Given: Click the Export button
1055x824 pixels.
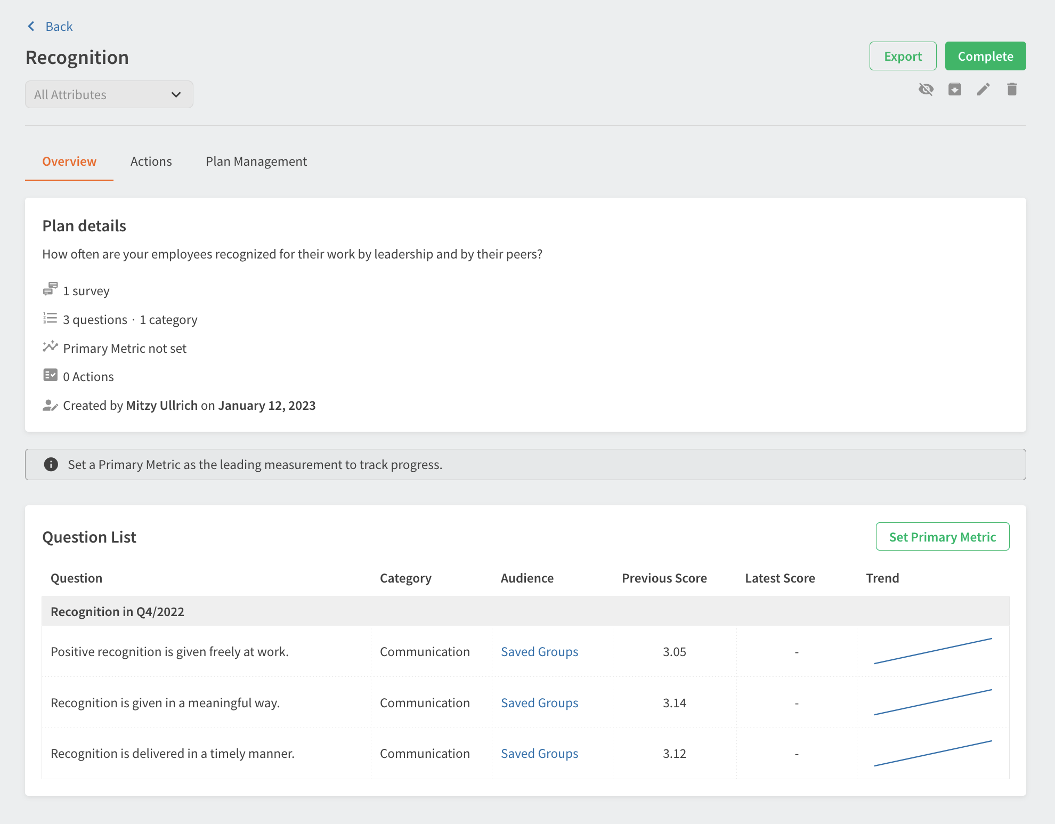Looking at the screenshot, I should (903, 56).
